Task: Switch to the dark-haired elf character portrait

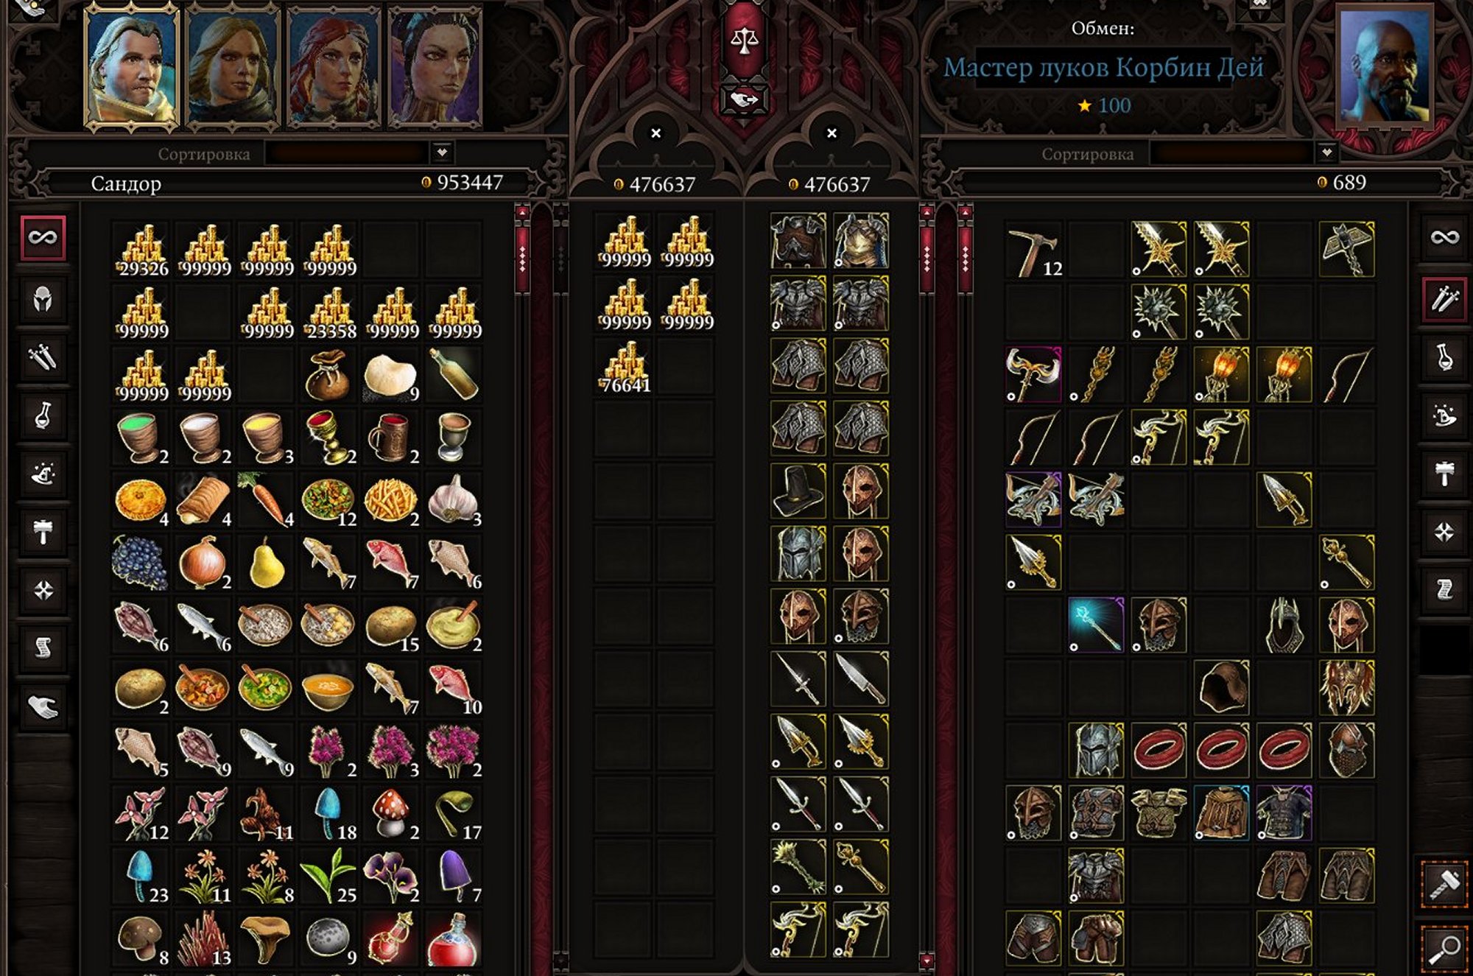Action: (435, 67)
